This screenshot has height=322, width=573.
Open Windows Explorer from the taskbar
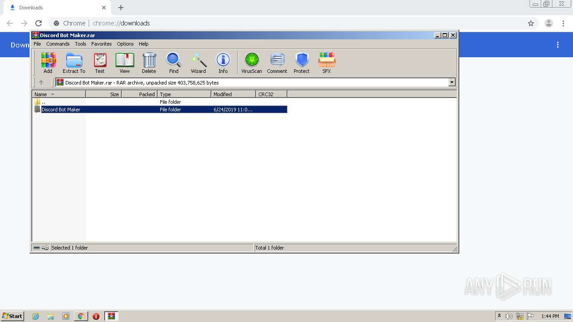pyautogui.click(x=51, y=316)
